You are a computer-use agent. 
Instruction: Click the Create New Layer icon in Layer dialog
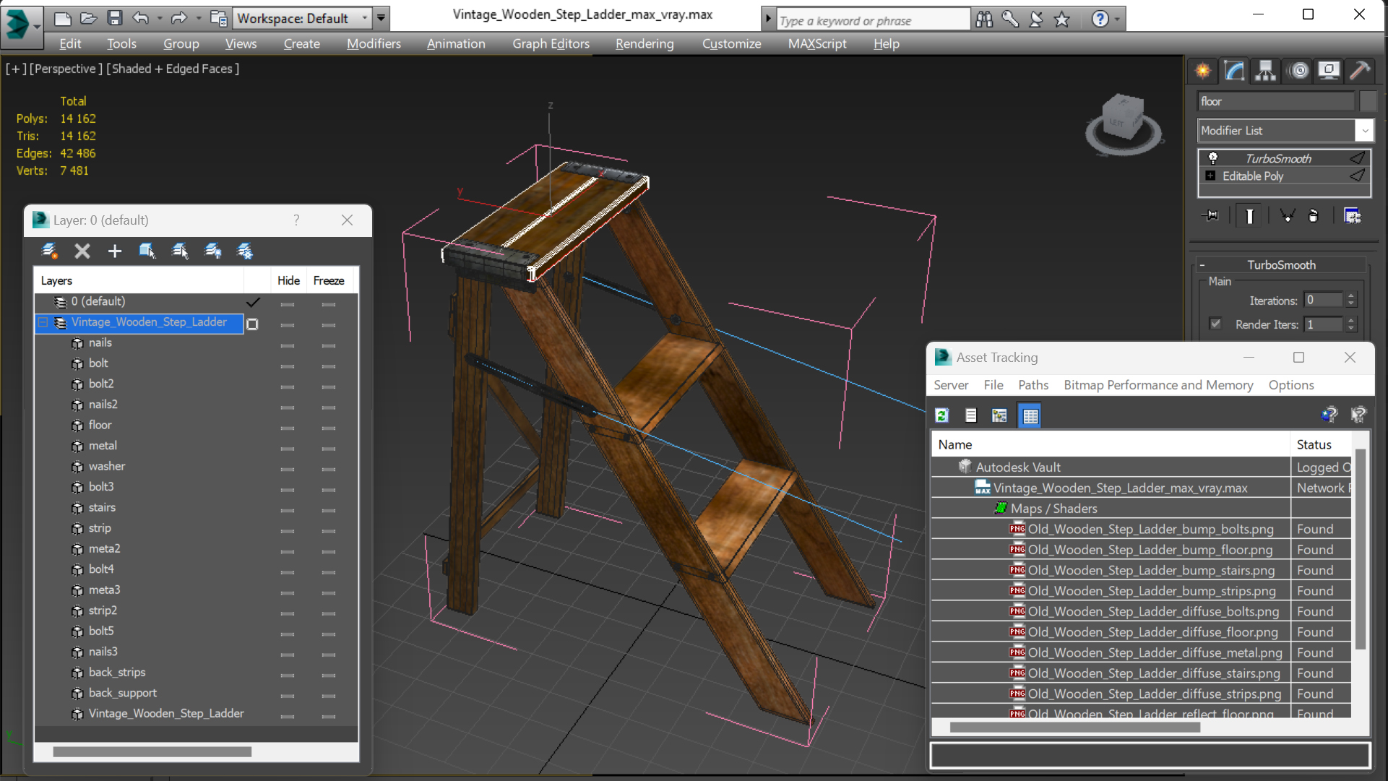(49, 251)
